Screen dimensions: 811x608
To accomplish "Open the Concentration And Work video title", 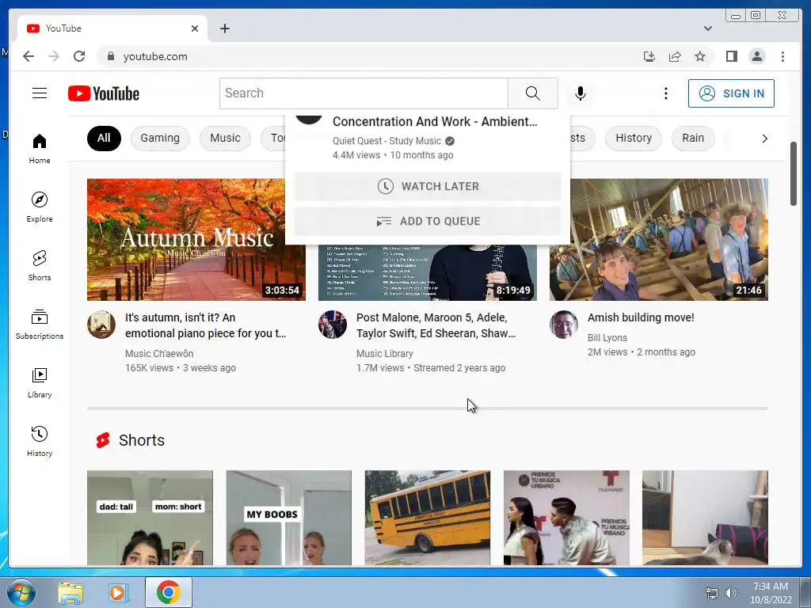I will [x=435, y=121].
